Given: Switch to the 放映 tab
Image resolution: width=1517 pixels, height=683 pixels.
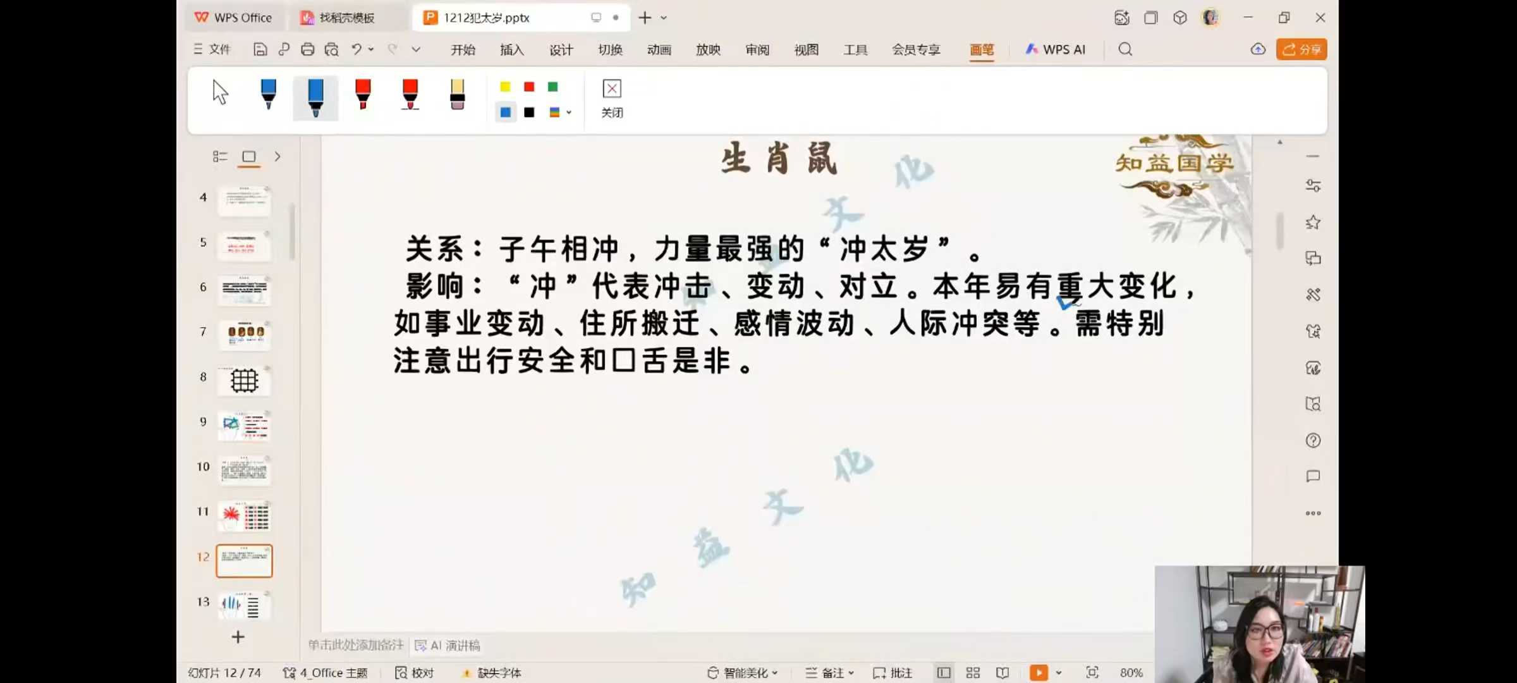Looking at the screenshot, I should pyautogui.click(x=709, y=50).
